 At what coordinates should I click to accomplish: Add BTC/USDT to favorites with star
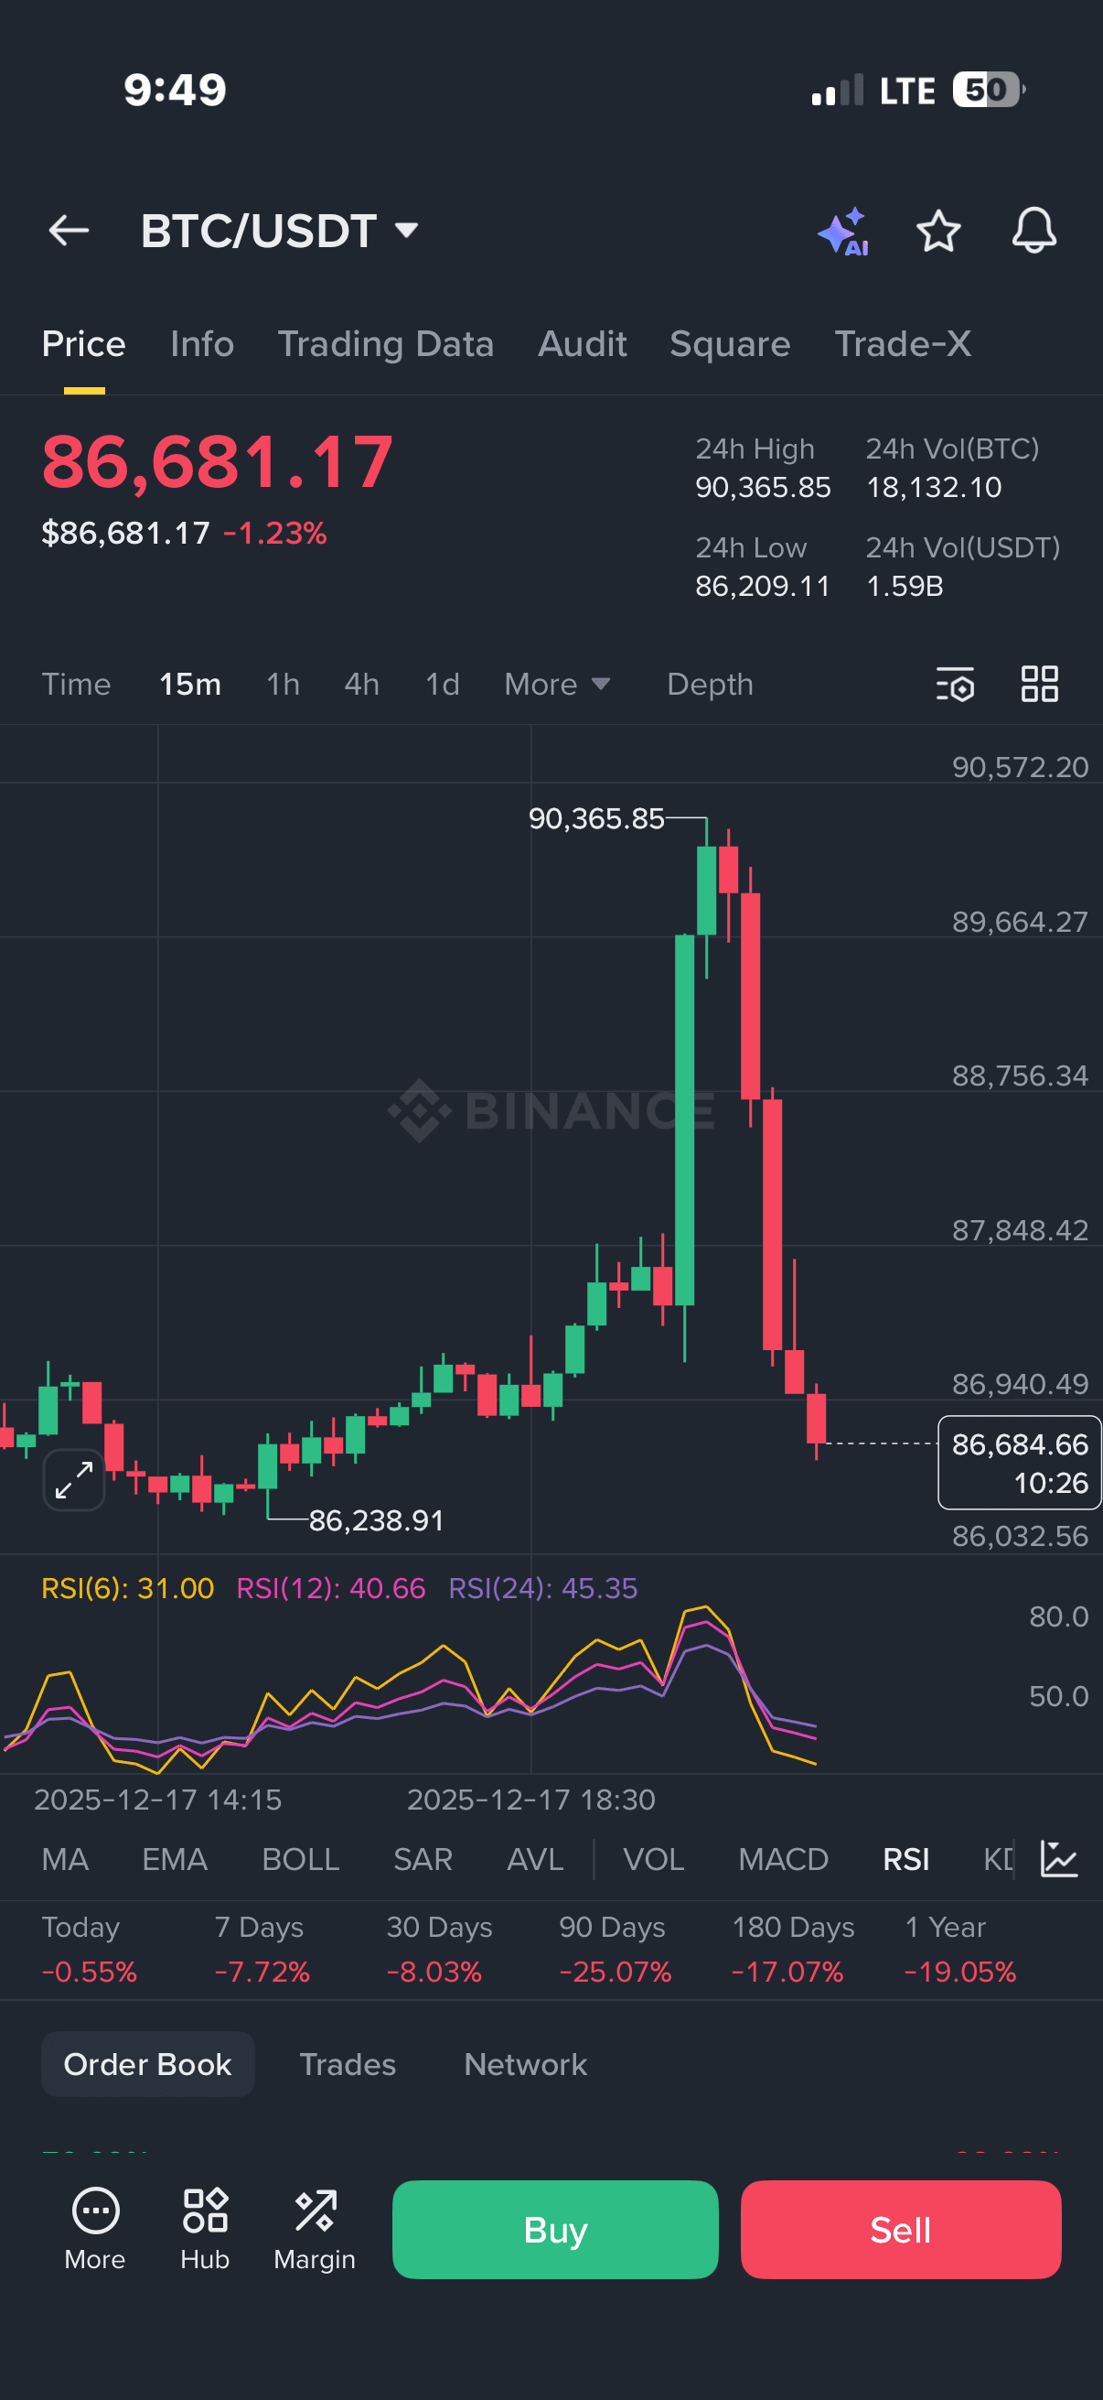click(x=938, y=230)
